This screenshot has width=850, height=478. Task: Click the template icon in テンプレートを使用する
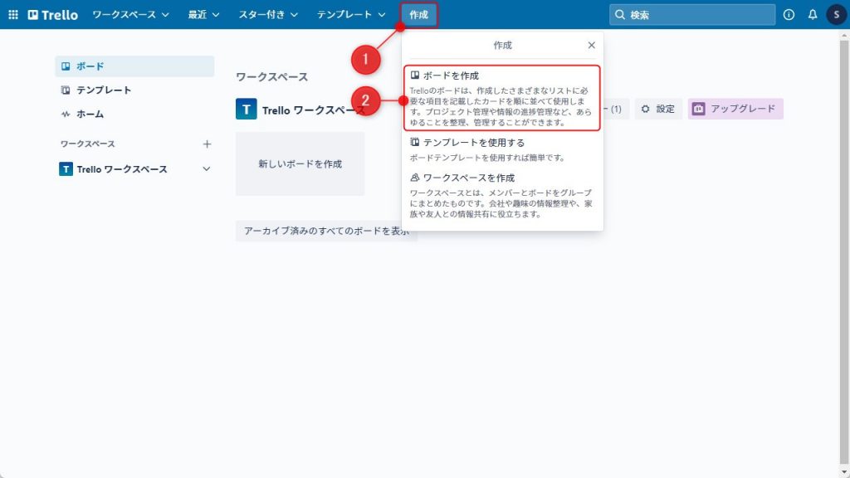coord(415,143)
